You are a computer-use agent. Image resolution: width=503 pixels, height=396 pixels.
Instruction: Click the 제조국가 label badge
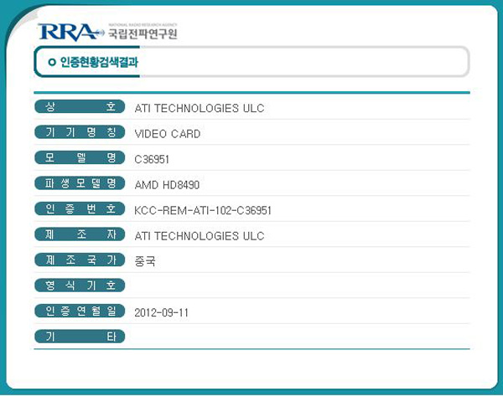click(80, 260)
